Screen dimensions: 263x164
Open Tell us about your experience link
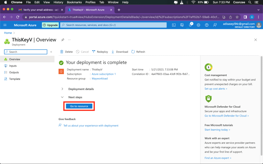[x=91, y=126]
